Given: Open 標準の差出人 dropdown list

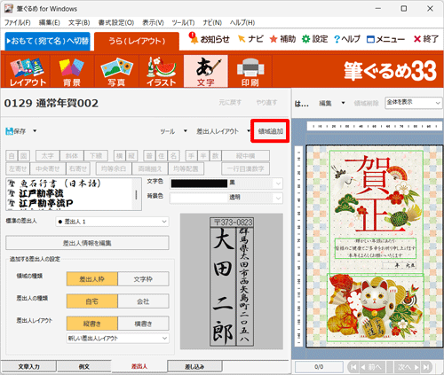Looking at the screenshot, I should [112, 222].
